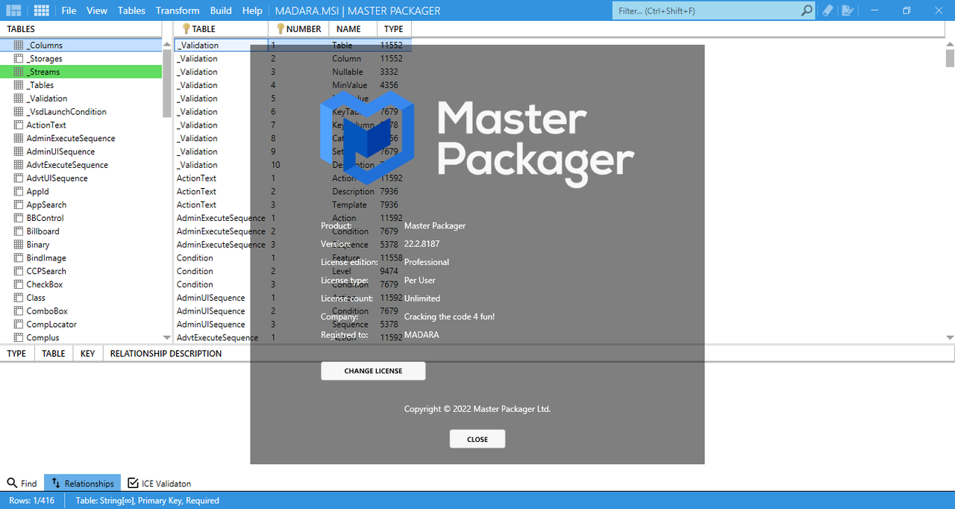The image size is (955, 509).
Task: Switch to the Relationships tab
Action: point(82,484)
